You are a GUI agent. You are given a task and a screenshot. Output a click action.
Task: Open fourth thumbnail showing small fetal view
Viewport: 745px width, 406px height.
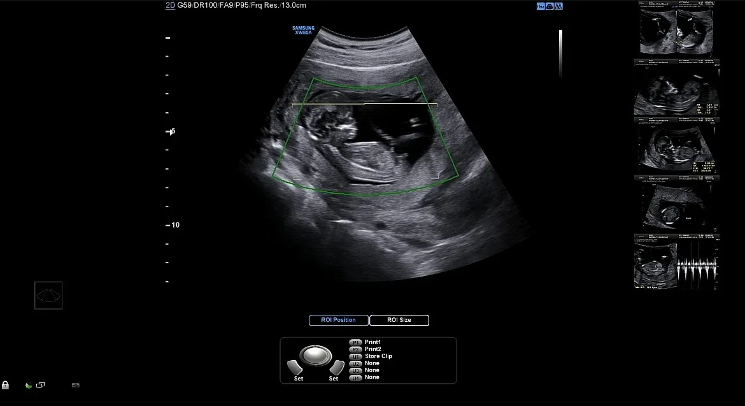(677, 205)
